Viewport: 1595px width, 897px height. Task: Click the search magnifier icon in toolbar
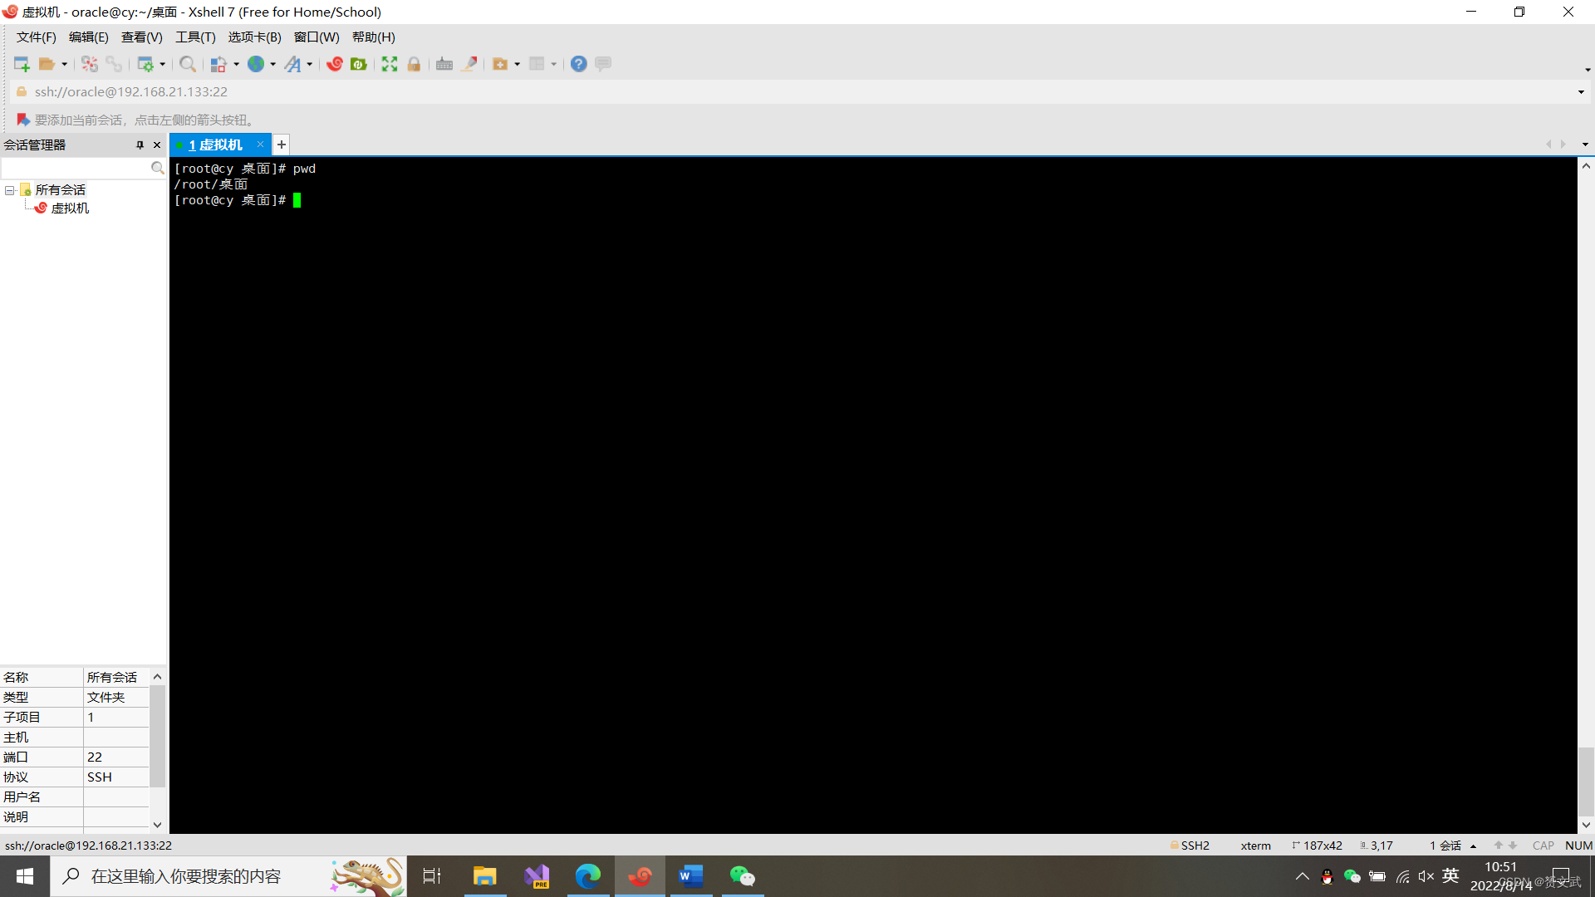pyautogui.click(x=186, y=63)
